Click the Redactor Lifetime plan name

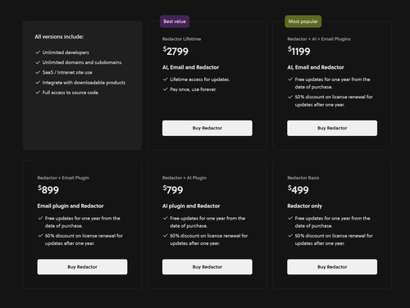[x=181, y=39]
